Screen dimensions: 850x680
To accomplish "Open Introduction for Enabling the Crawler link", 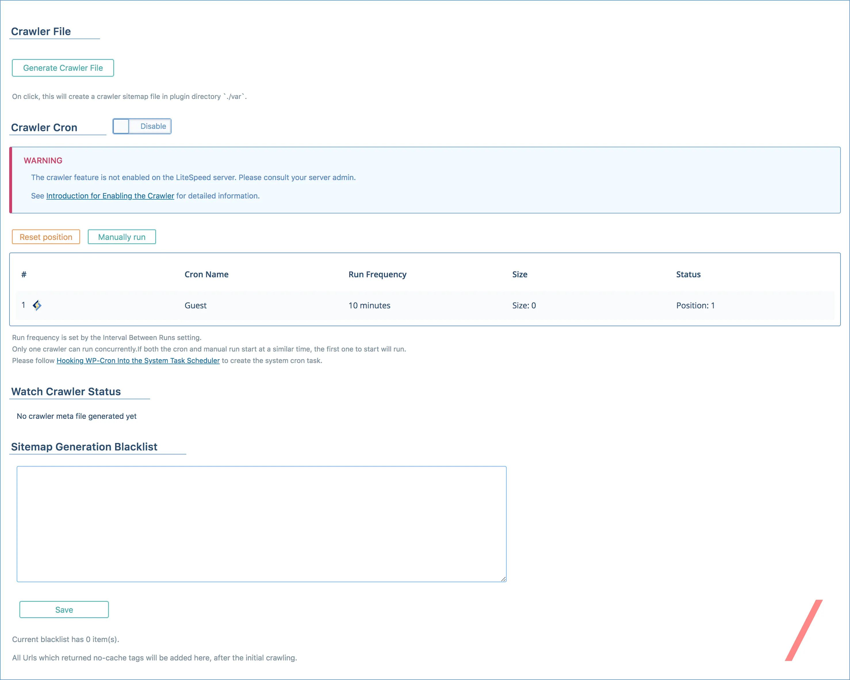I will [110, 196].
